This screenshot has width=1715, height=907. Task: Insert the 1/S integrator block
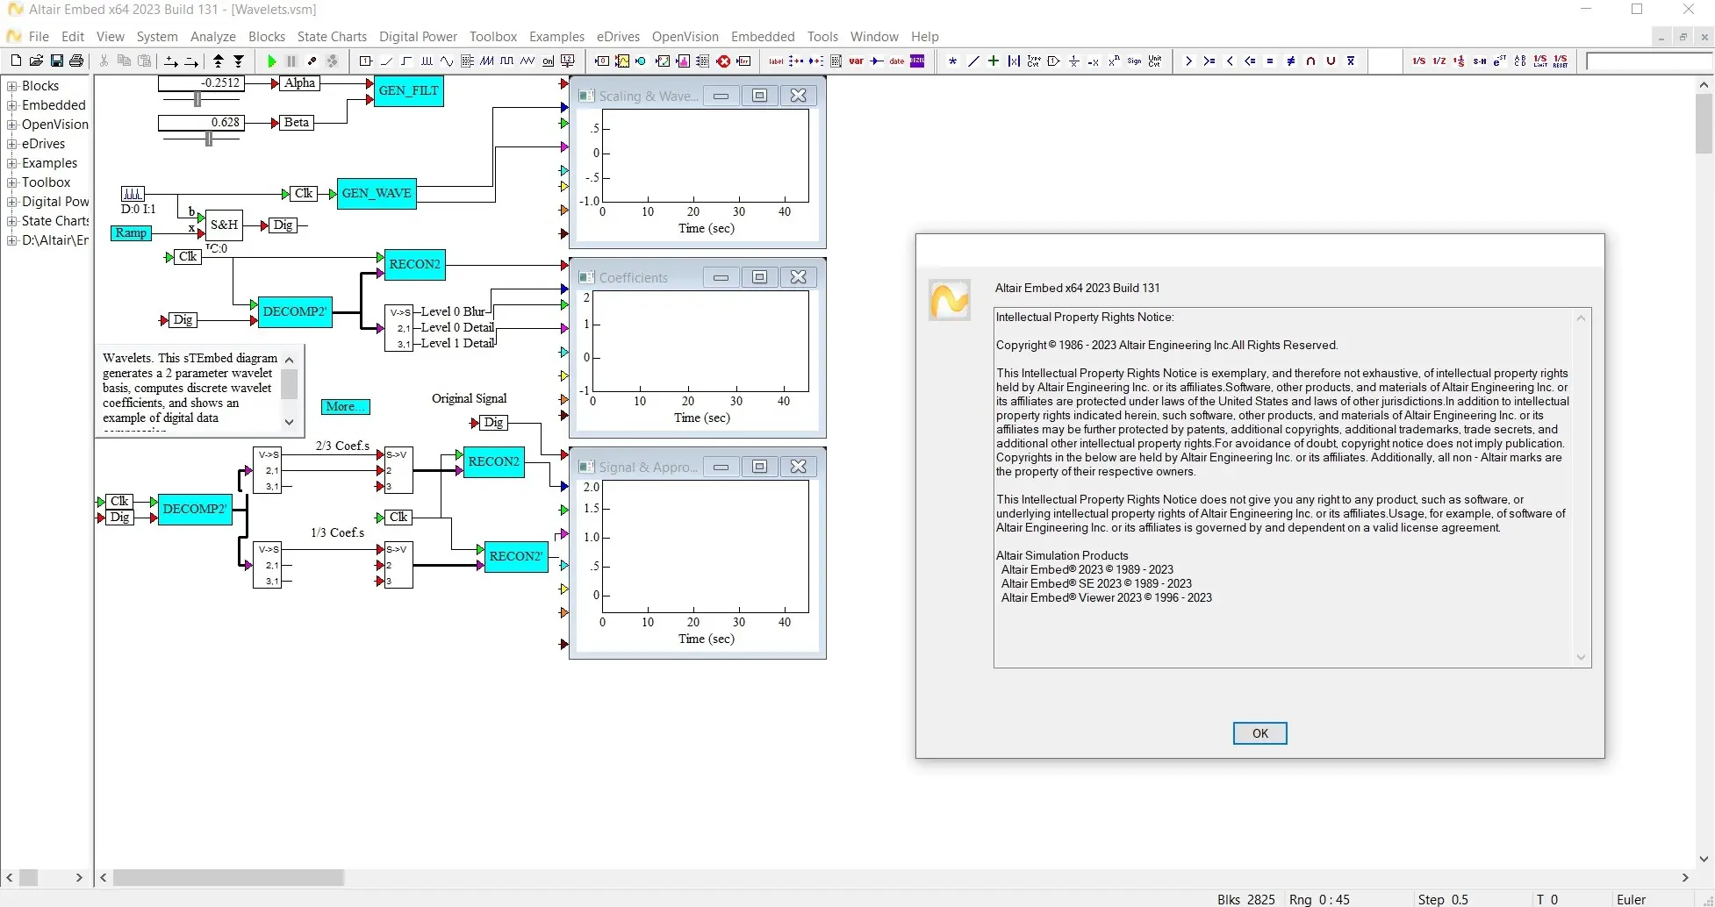coord(1418,61)
